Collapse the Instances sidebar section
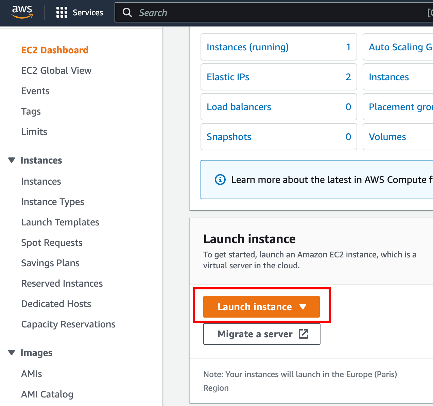The image size is (433, 406). click(x=11, y=160)
